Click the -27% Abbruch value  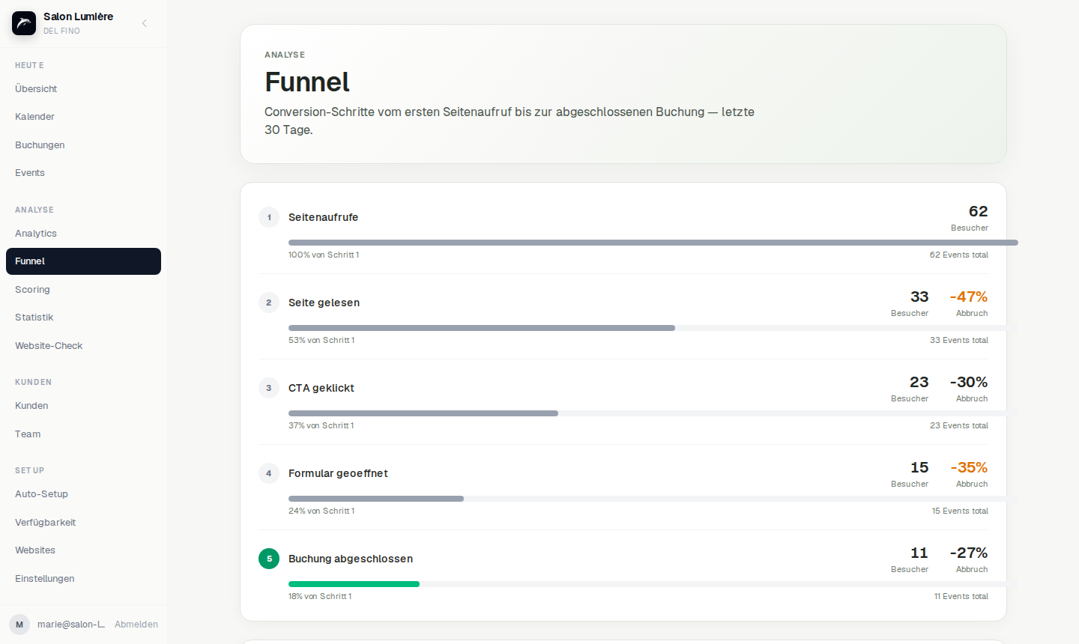969,553
